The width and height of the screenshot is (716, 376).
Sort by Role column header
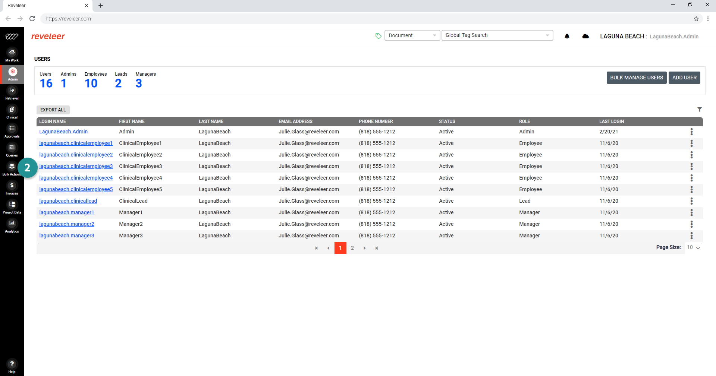tap(524, 121)
